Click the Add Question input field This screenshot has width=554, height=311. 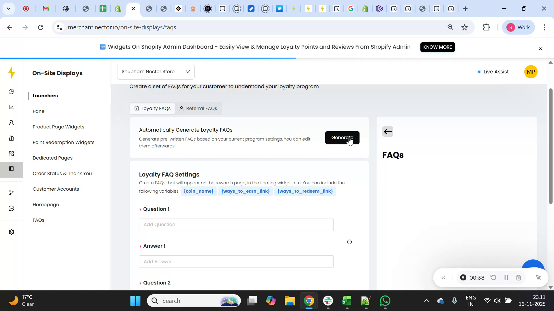point(236,225)
